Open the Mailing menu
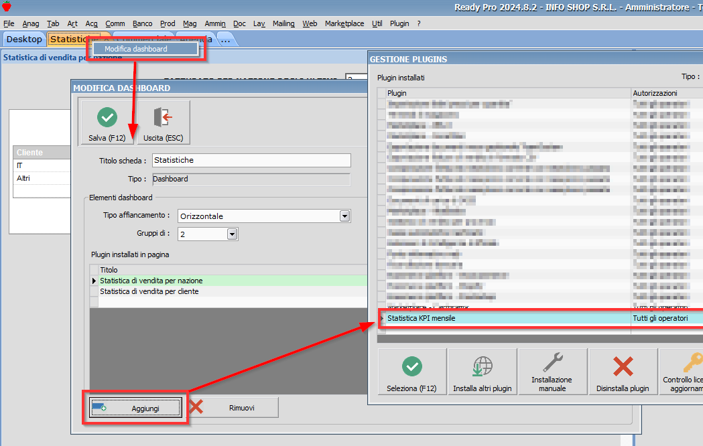Screen dimensions: 703x446 [283, 23]
